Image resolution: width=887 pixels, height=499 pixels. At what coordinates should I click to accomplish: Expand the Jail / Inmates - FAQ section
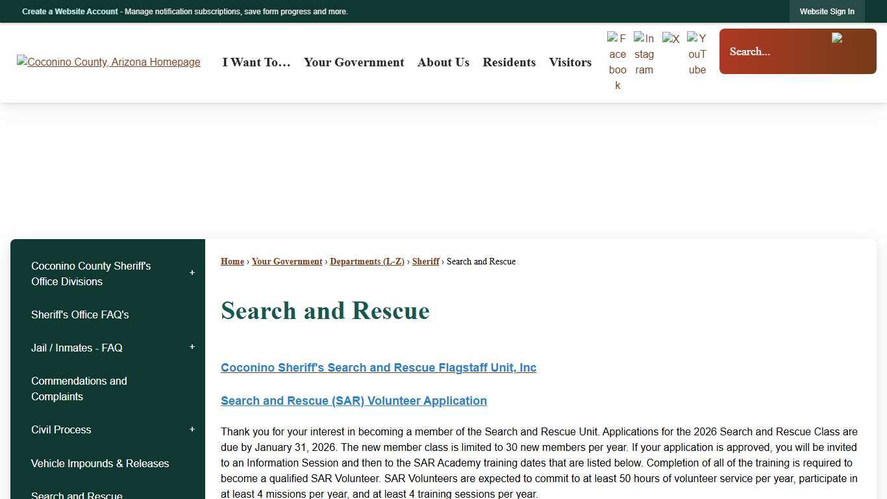192,348
